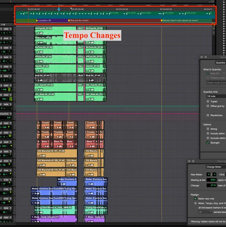Close the Event Operations window
Image resolution: width=226 pixels, height=227 pixels.
[x=202, y=57]
